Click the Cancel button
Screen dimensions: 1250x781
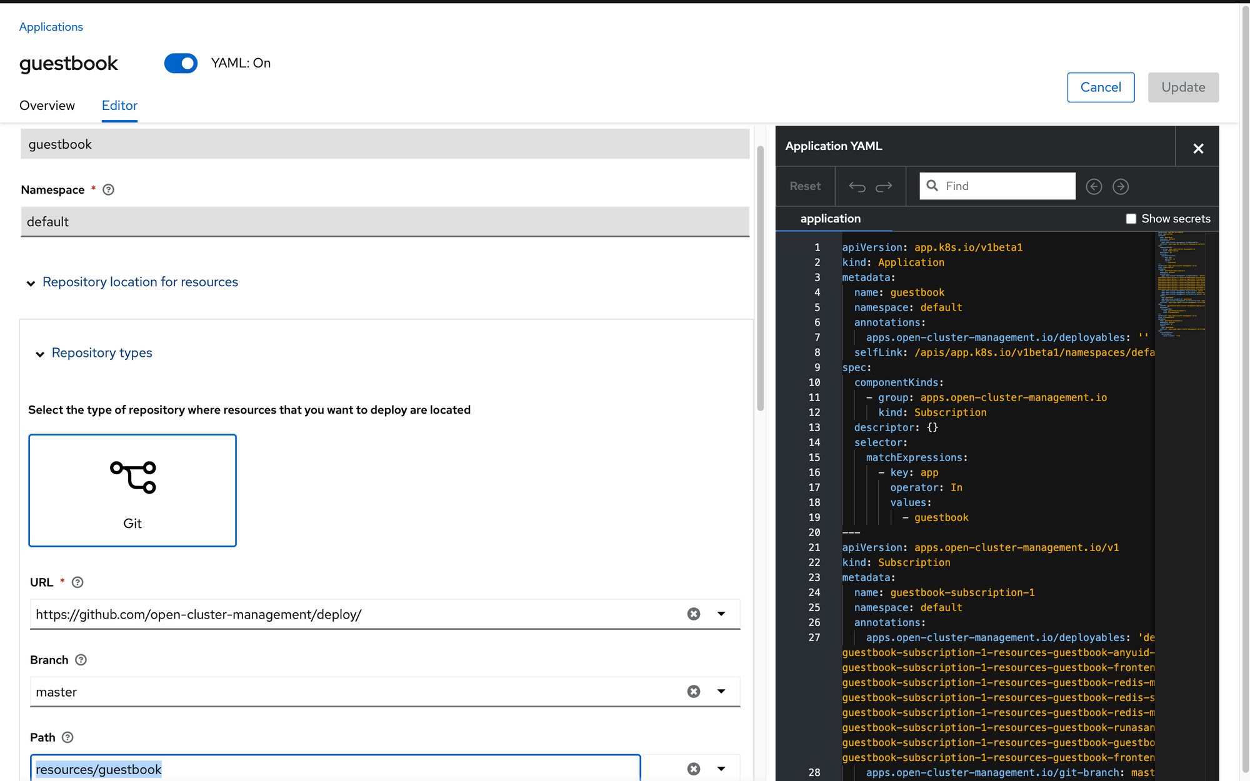point(1101,87)
